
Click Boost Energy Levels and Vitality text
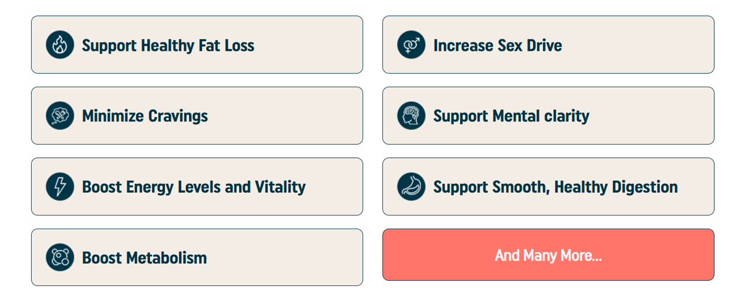coord(194,187)
